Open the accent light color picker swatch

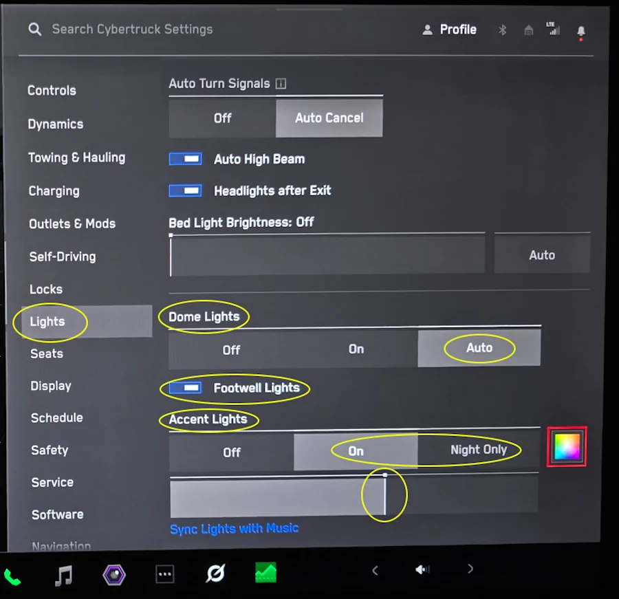click(x=567, y=446)
